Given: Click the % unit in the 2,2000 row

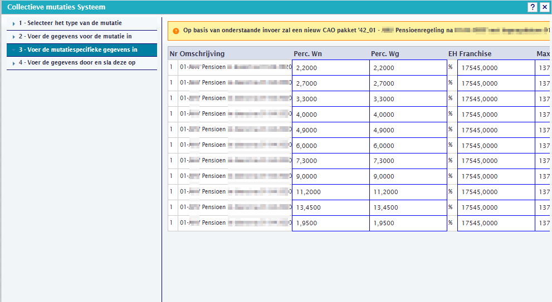Looking at the screenshot, I should pyautogui.click(x=450, y=67).
